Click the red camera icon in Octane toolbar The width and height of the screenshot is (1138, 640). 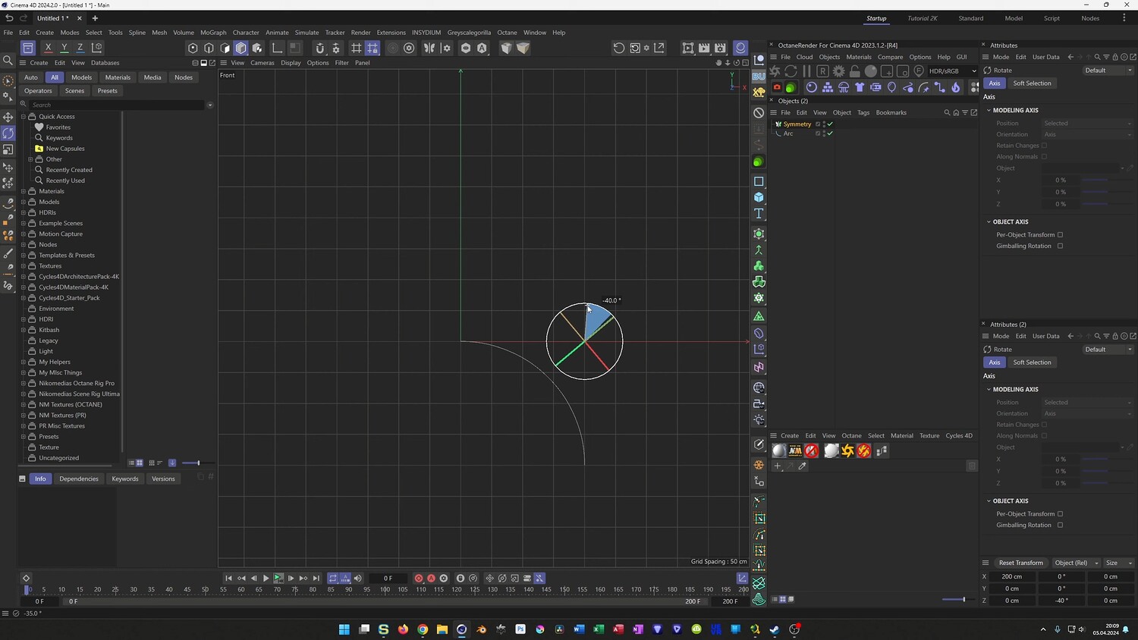point(777,87)
